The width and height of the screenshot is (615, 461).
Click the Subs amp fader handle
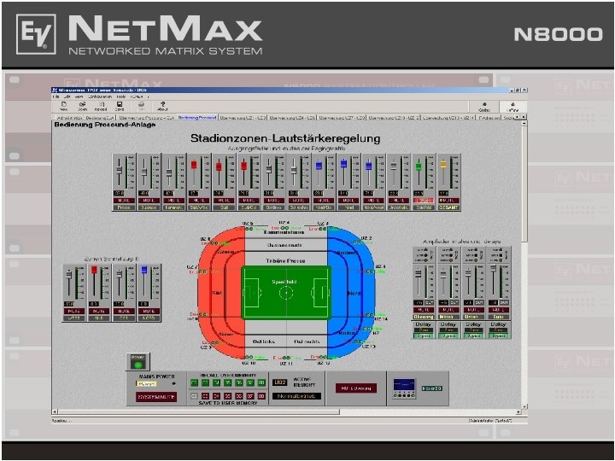[493, 269]
